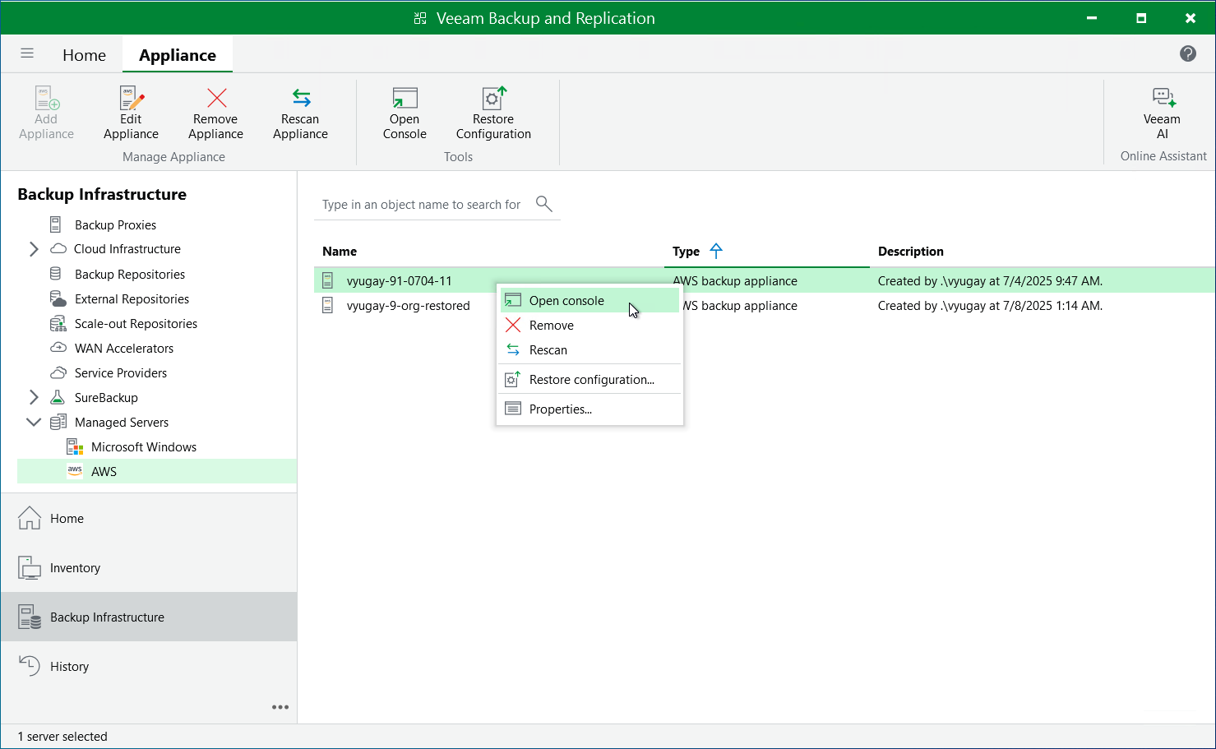The width and height of the screenshot is (1216, 749).
Task: Choose Open console in the context menu
Action: pos(566,301)
